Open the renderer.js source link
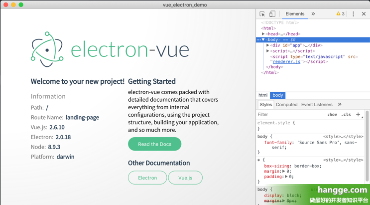Viewport: 370px width, 205px height. (x=286, y=61)
